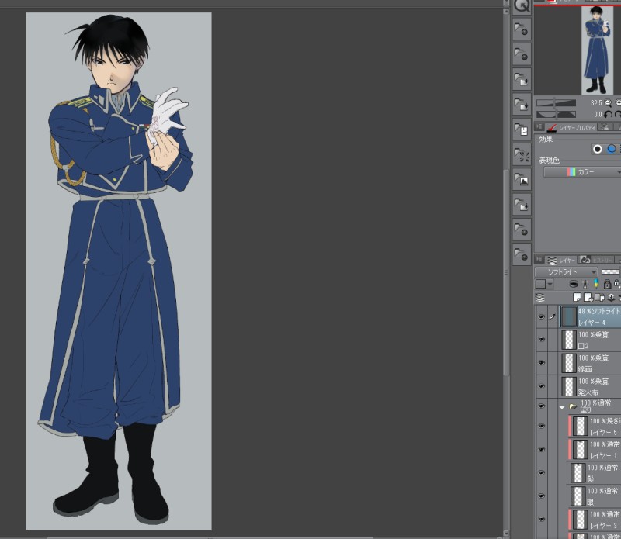Hide the レイヤー 3 layer
Viewport: 621px width, 539px height.
coord(541,520)
